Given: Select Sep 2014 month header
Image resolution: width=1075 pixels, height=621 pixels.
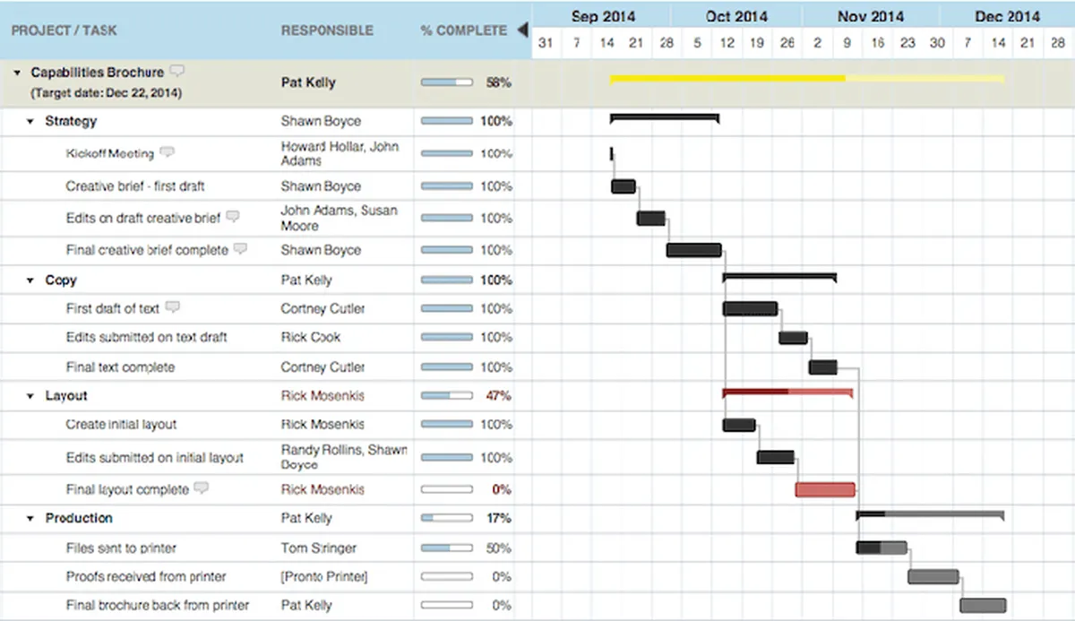Looking at the screenshot, I should [x=603, y=16].
